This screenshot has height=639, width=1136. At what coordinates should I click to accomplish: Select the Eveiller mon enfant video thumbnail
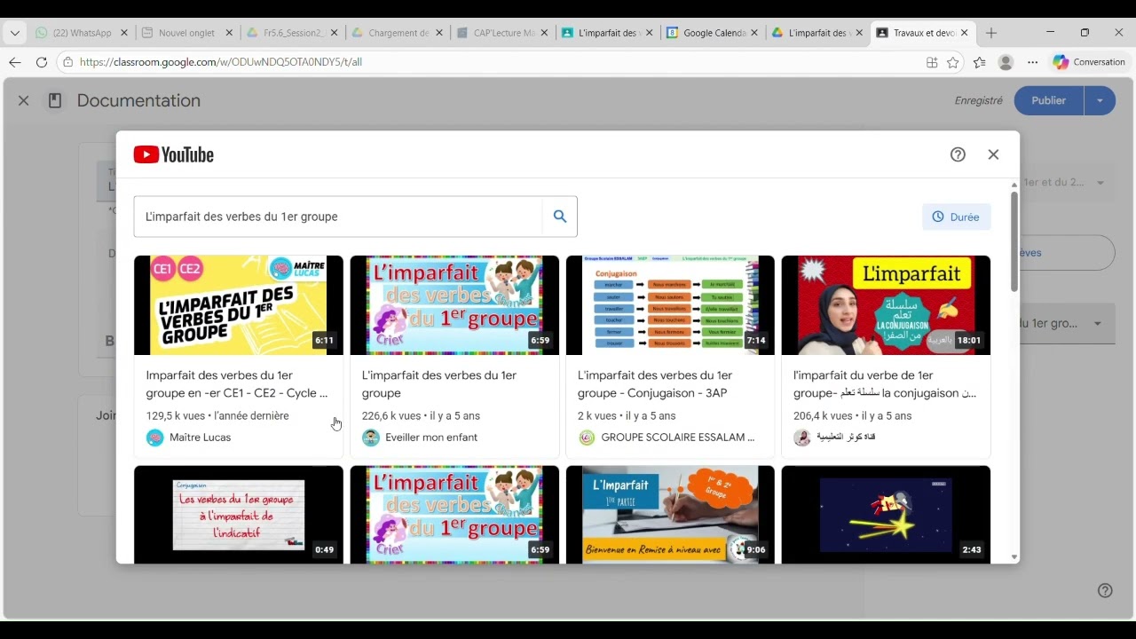point(454,305)
